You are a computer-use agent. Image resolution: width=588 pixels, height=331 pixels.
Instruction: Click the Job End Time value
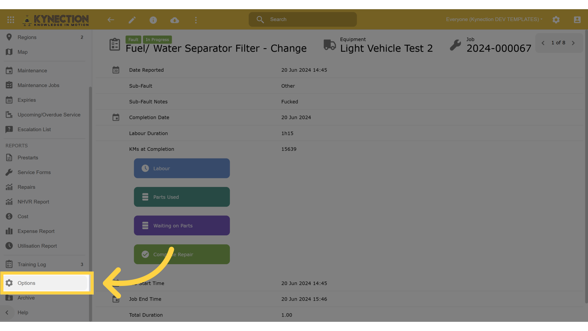tap(304, 299)
